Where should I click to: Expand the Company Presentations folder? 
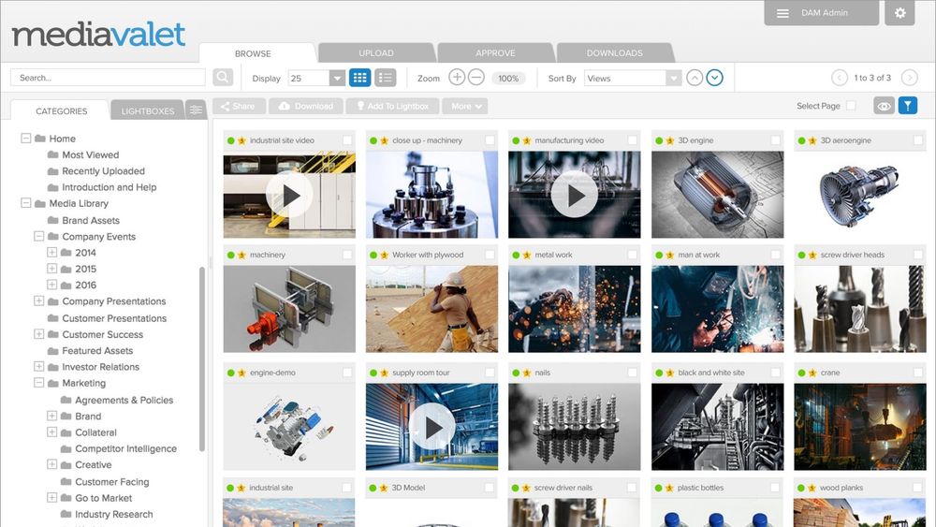coord(39,301)
